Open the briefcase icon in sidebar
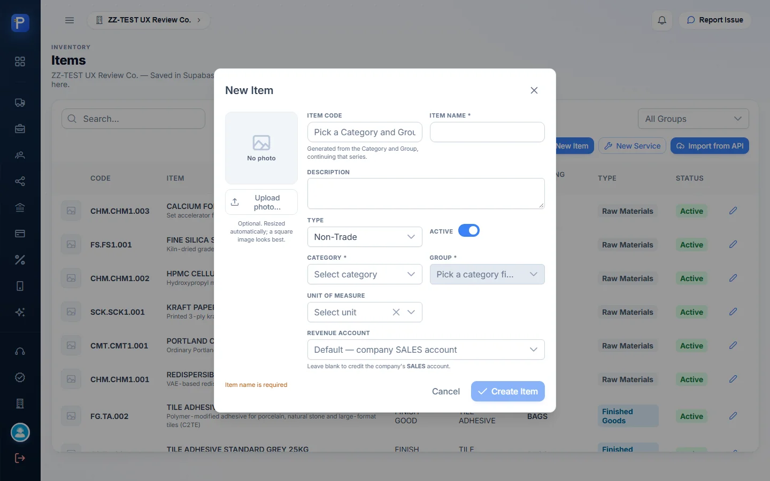The height and width of the screenshot is (481, 770). point(20,129)
